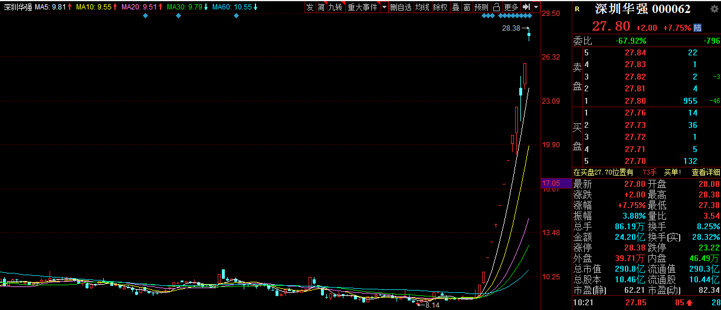Image resolution: width=721 pixels, height=310 pixels.
Task: Toggle the 发 chart toolbar button
Action: pyautogui.click(x=310, y=7)
